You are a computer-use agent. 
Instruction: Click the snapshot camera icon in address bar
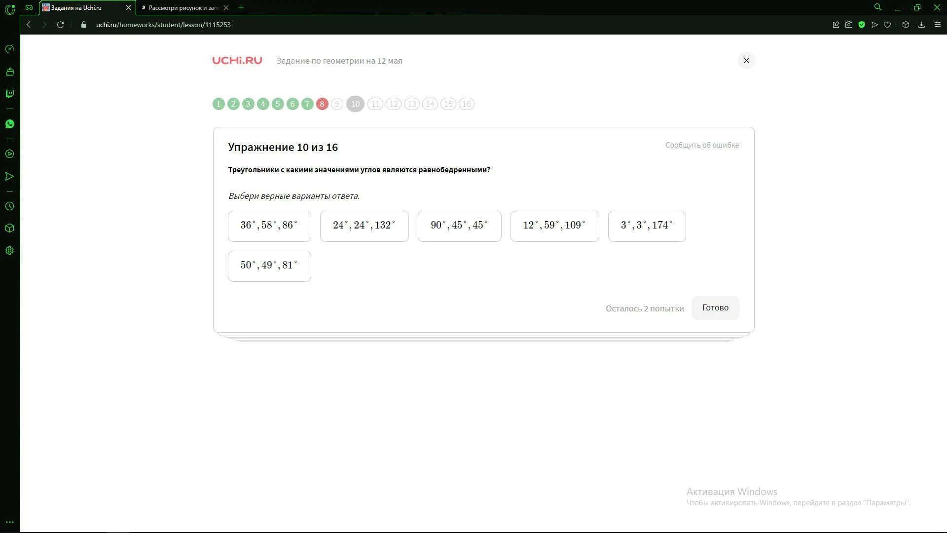849,25
